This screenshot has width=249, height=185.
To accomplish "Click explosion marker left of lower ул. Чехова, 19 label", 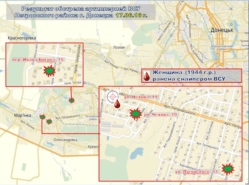I will pyautogui.click(x=136, y=114).
